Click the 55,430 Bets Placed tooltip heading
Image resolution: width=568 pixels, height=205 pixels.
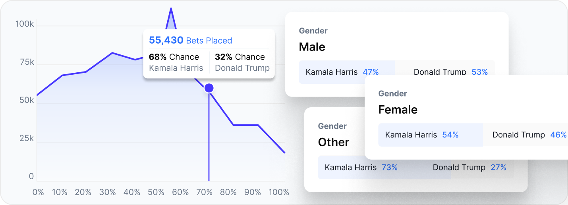[x=190, y=41]
